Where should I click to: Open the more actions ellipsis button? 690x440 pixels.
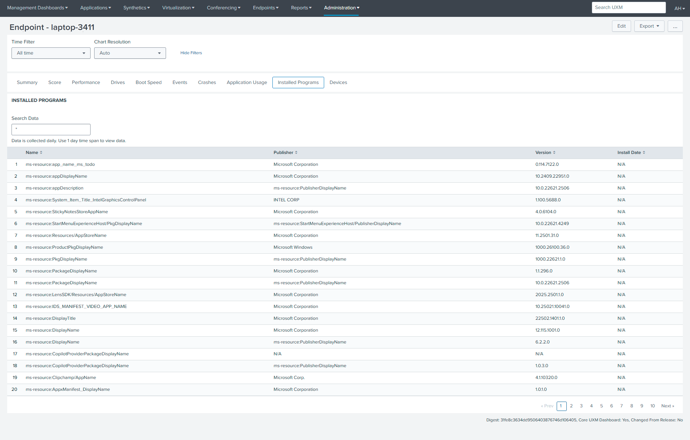pos(675,26)
